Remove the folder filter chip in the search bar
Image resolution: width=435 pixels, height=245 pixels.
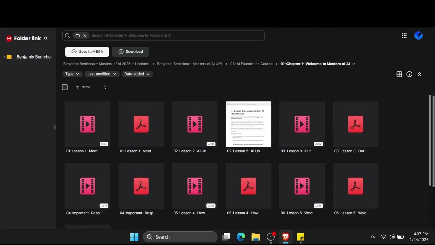coord(85,36)
